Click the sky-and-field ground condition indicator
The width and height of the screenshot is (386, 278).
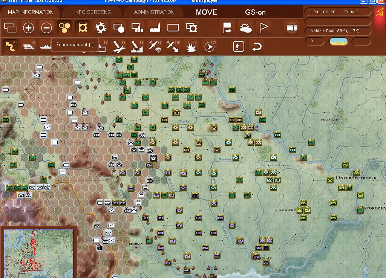(339, 41)
